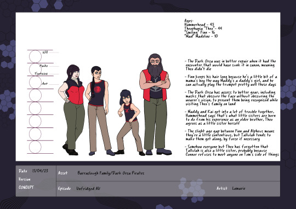The image size is (296, 209).
Task: Click the "Maiko" height marker label
Action: coord(44,66)
